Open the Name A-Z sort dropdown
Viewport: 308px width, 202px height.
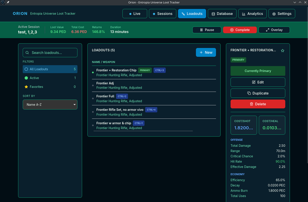50,105
